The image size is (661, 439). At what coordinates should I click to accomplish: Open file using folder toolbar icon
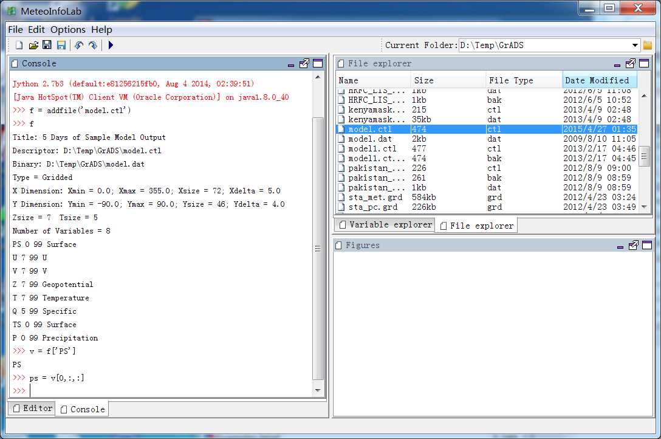pos(33,45)
